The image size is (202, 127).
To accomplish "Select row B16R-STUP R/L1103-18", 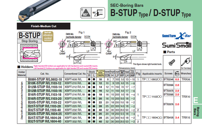I will (x=81, y=95).
